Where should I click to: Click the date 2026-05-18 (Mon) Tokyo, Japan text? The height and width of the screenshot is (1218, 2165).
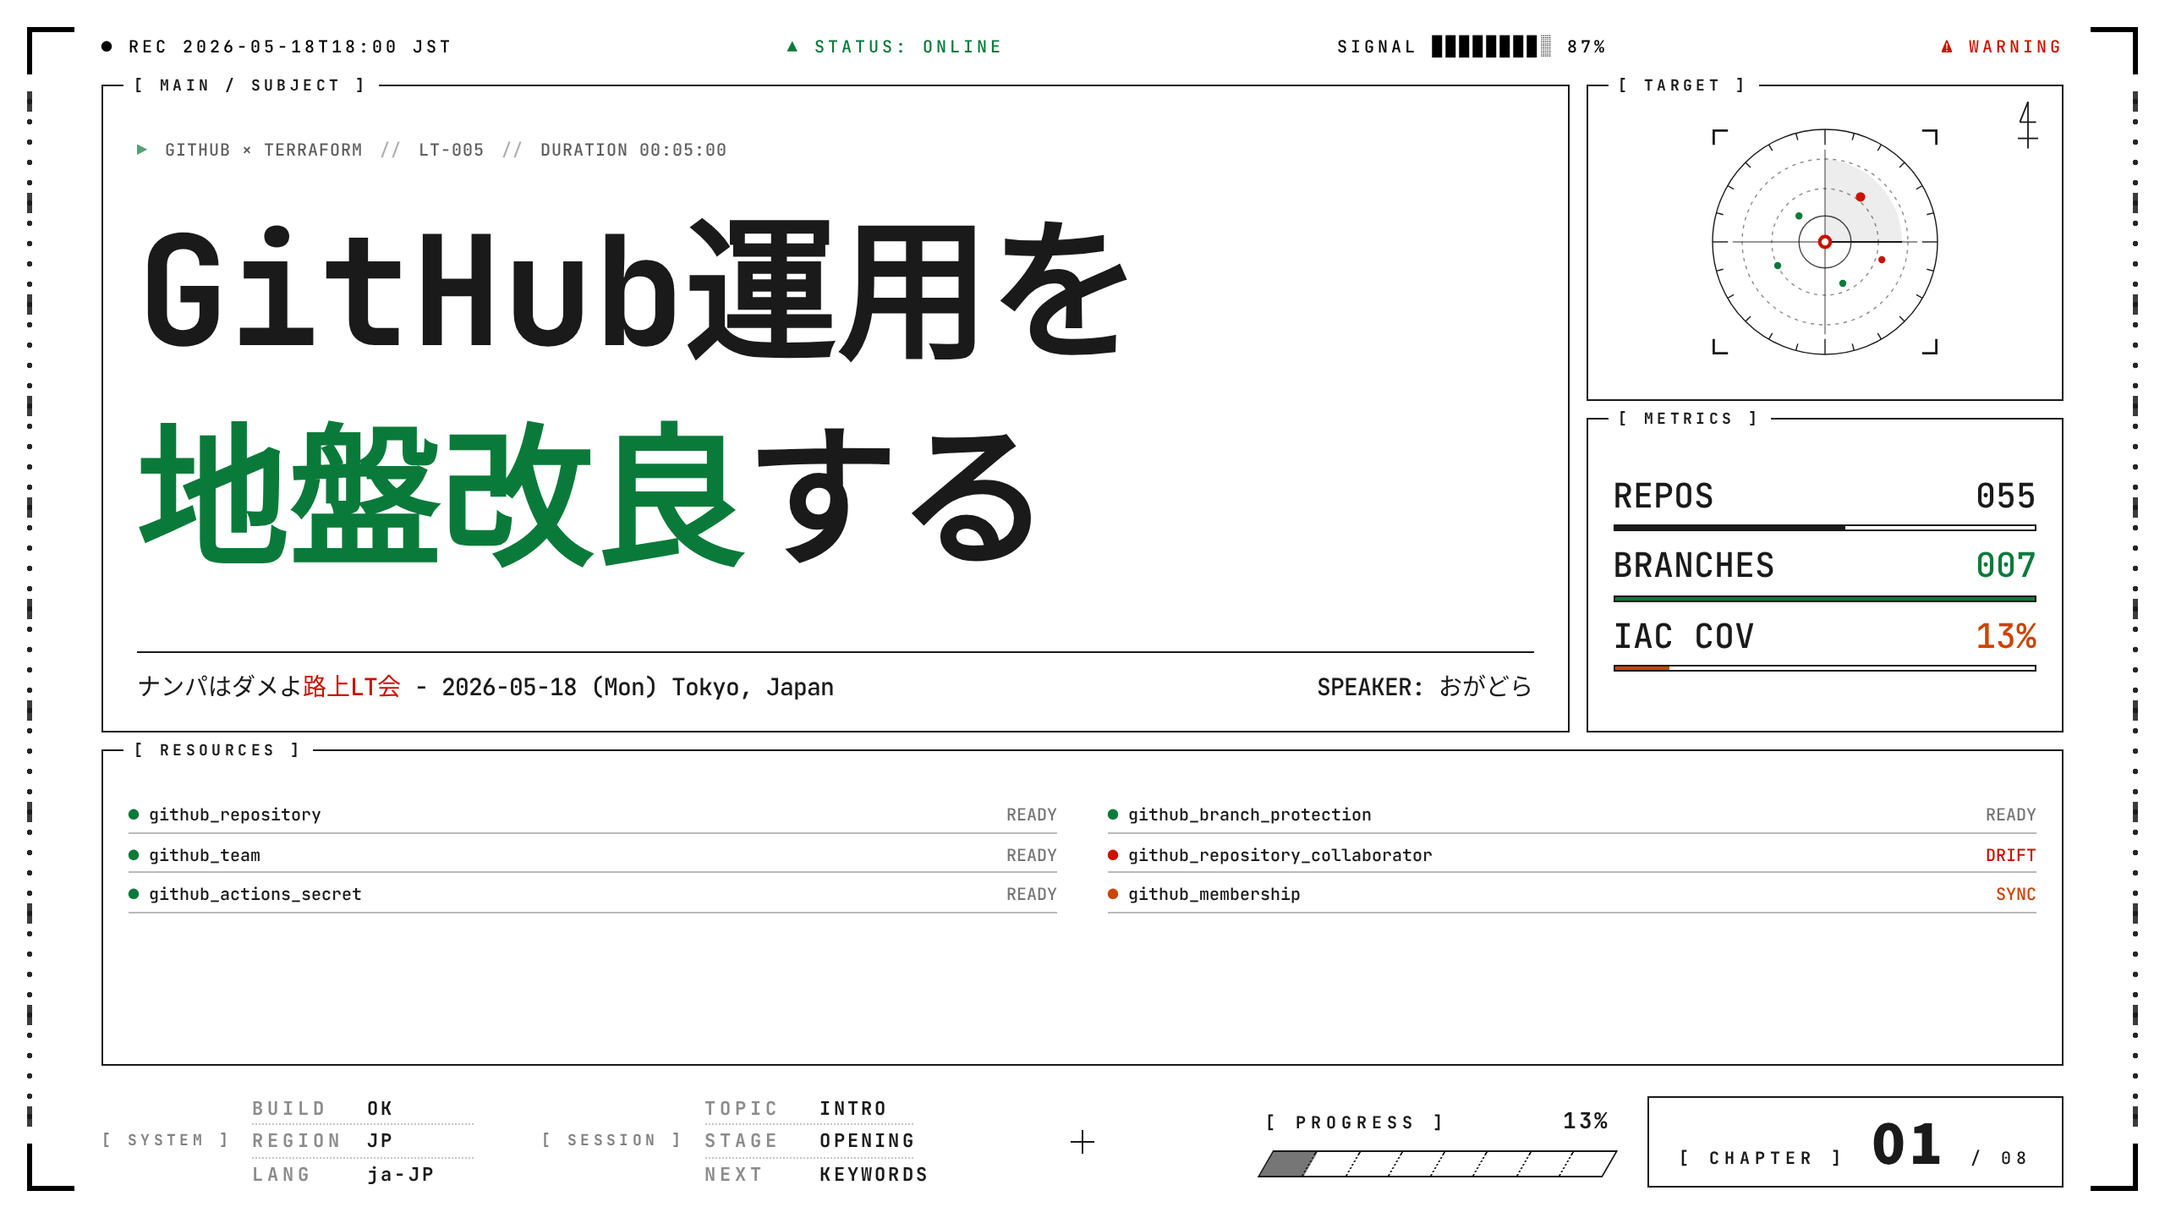point(638,686)
